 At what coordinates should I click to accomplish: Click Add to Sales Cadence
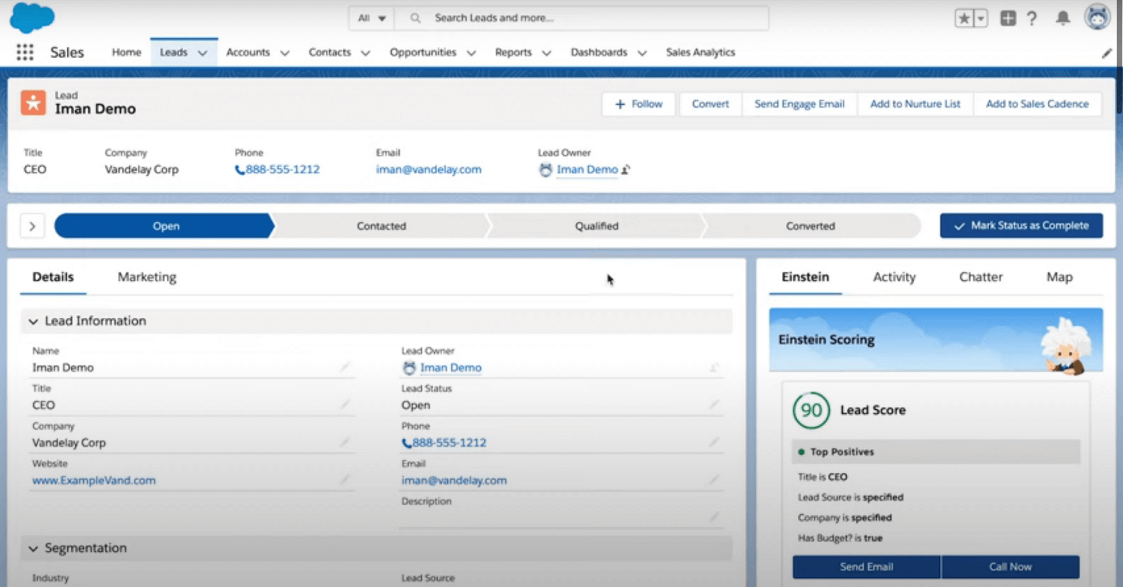(x=1037, y=104)
